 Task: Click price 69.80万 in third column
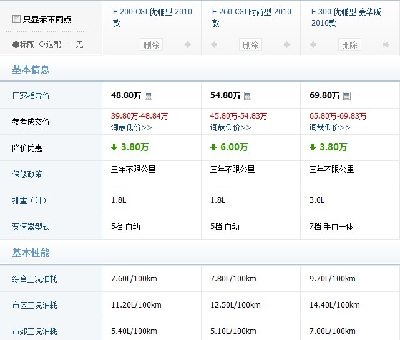pos(324,95)
